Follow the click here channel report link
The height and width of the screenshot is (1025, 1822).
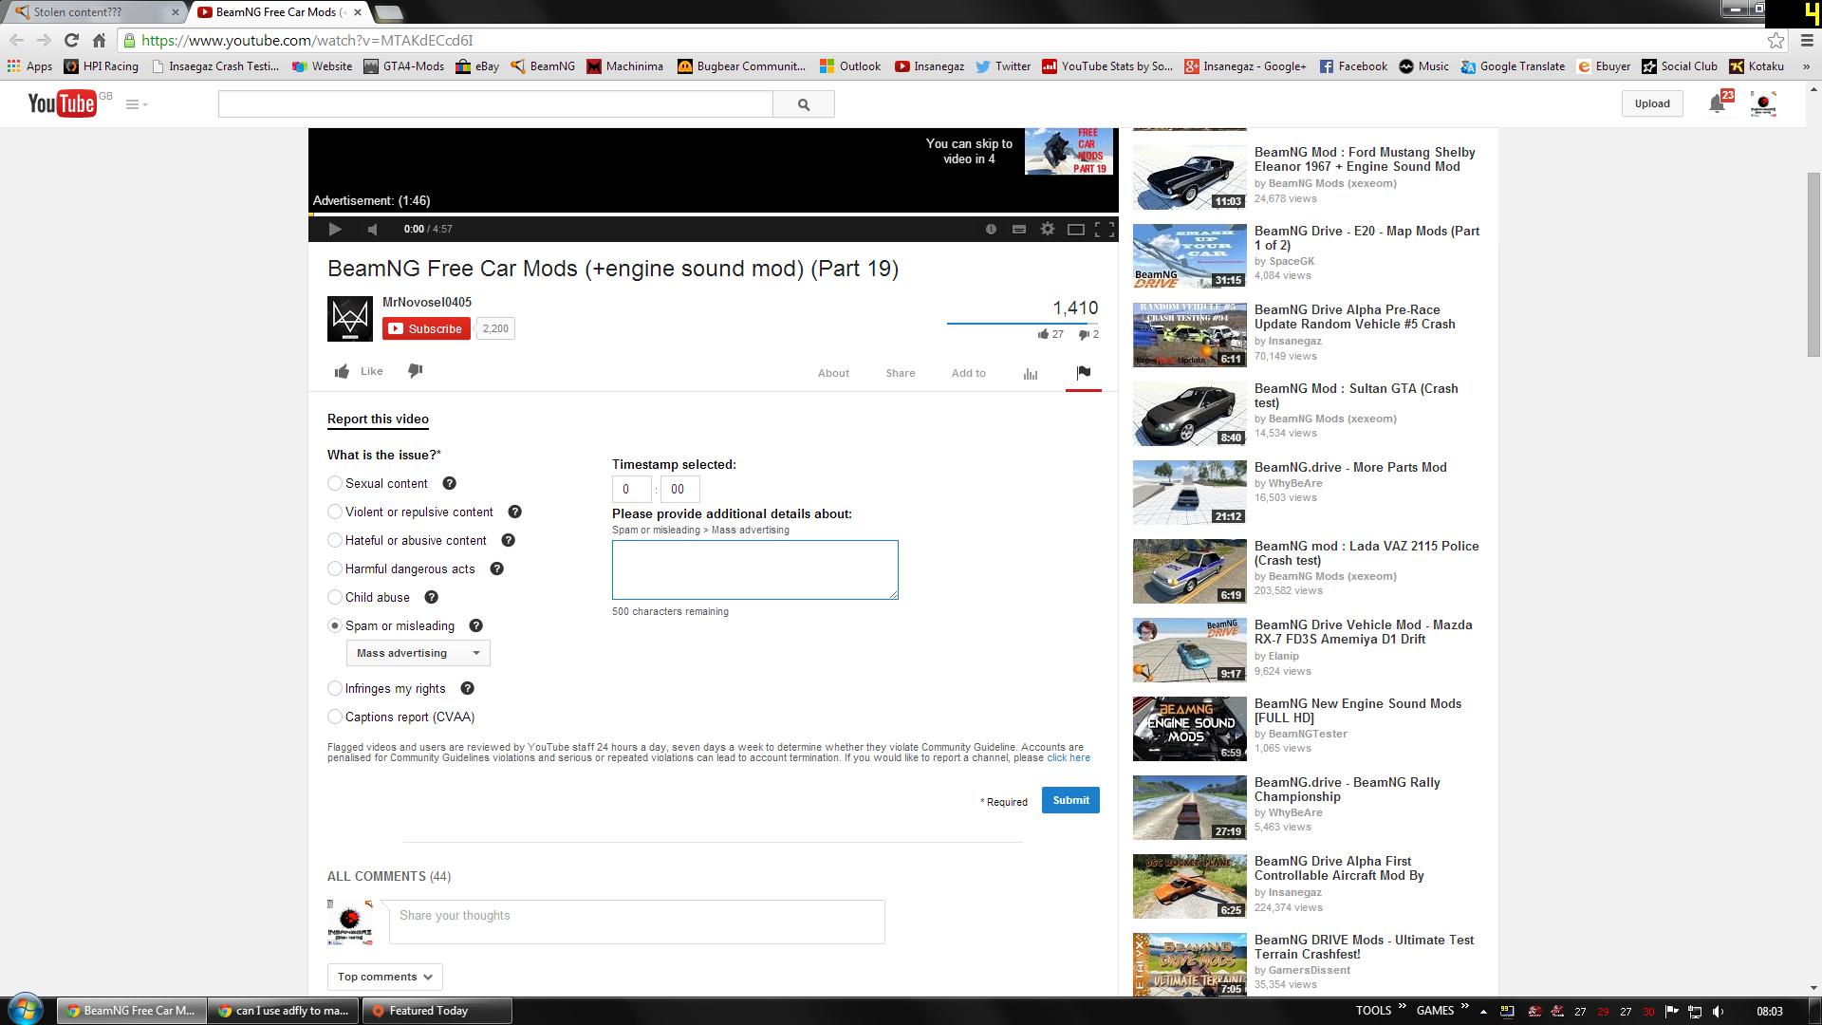(x=1069, y=757)
